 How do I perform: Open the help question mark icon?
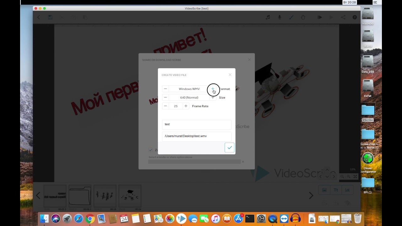(x=355, y=17)
